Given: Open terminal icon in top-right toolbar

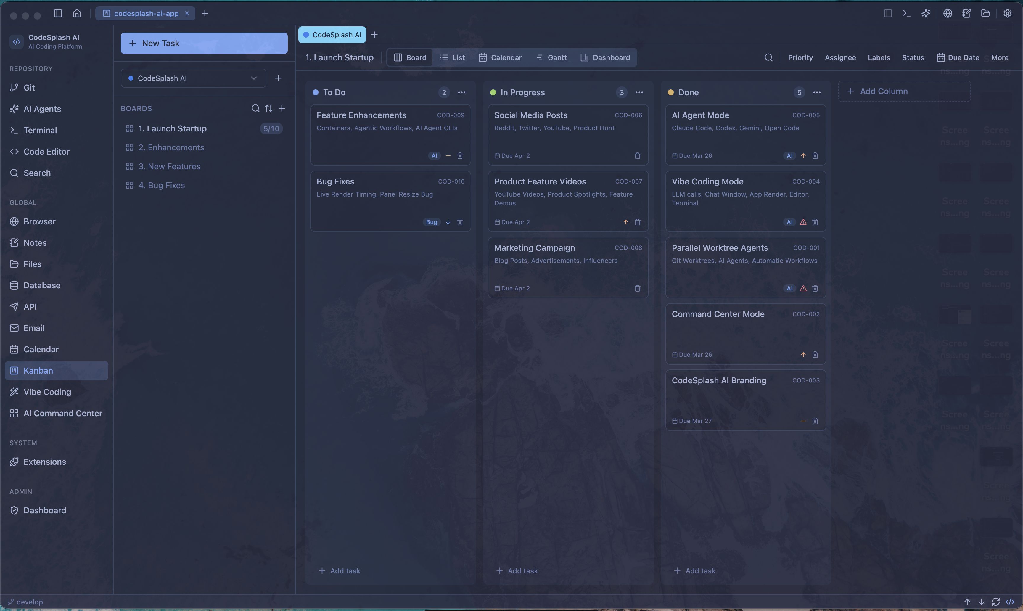Looking at the screenshot, I should pos(906,14).
